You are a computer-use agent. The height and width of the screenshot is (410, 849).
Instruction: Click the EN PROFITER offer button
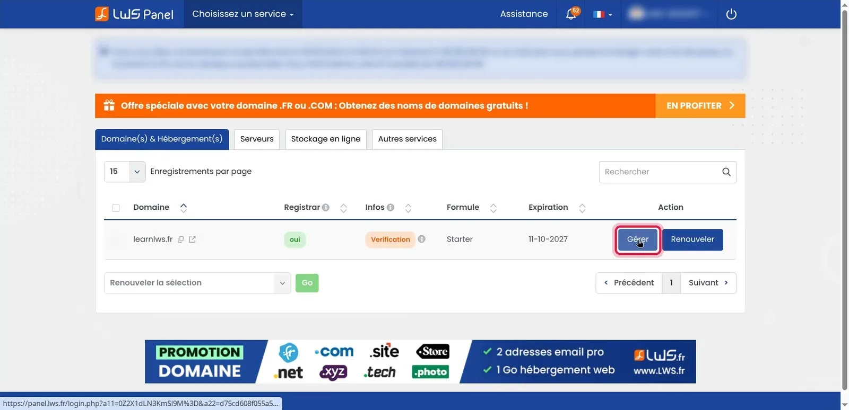click(700, 105)
